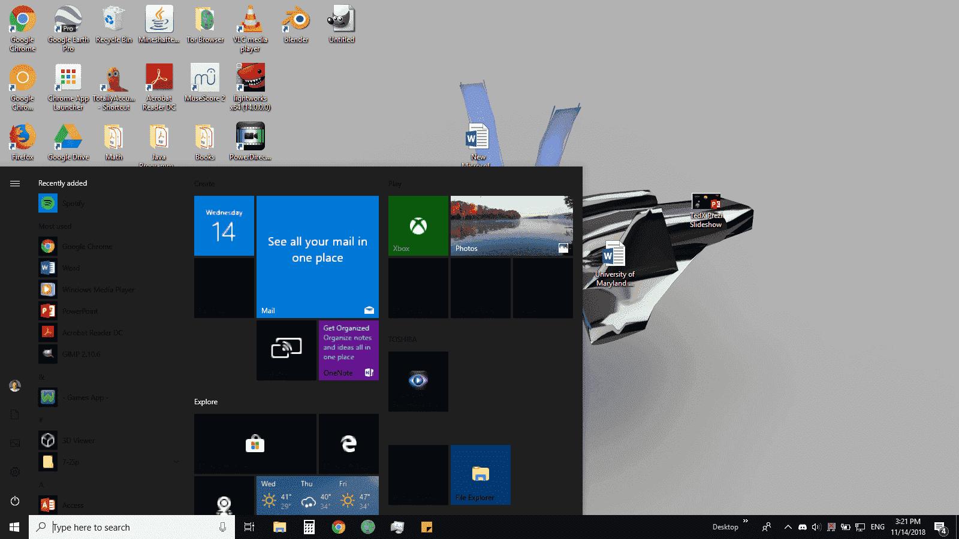The image size is (959, 539).
Task: Click the Type here to search box
Action: tap(132, 527)
